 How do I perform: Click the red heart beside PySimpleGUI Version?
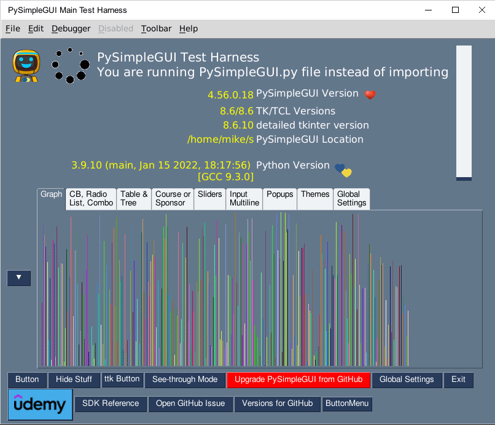[369, 95]
